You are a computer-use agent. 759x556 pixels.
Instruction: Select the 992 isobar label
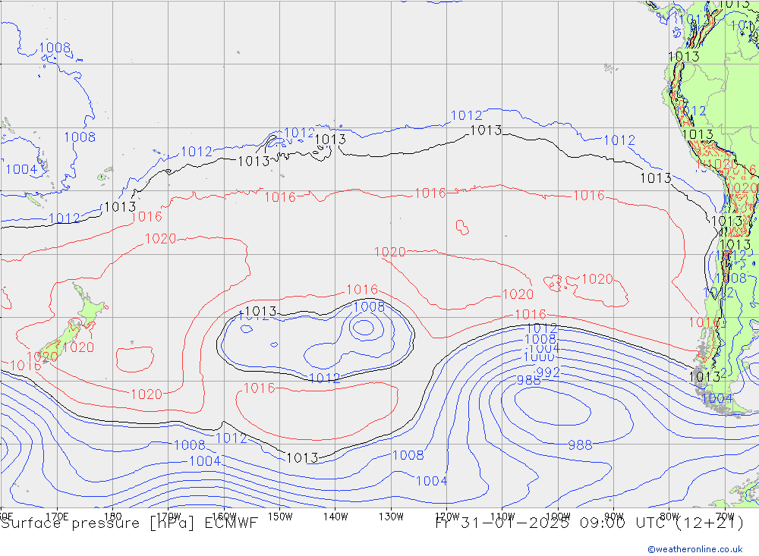click(x=548, y=372)
